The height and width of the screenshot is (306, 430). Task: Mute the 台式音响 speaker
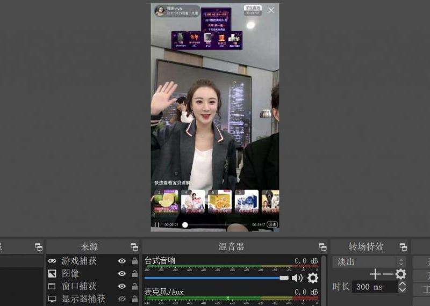pyautogui.click(x=297, y=278)
